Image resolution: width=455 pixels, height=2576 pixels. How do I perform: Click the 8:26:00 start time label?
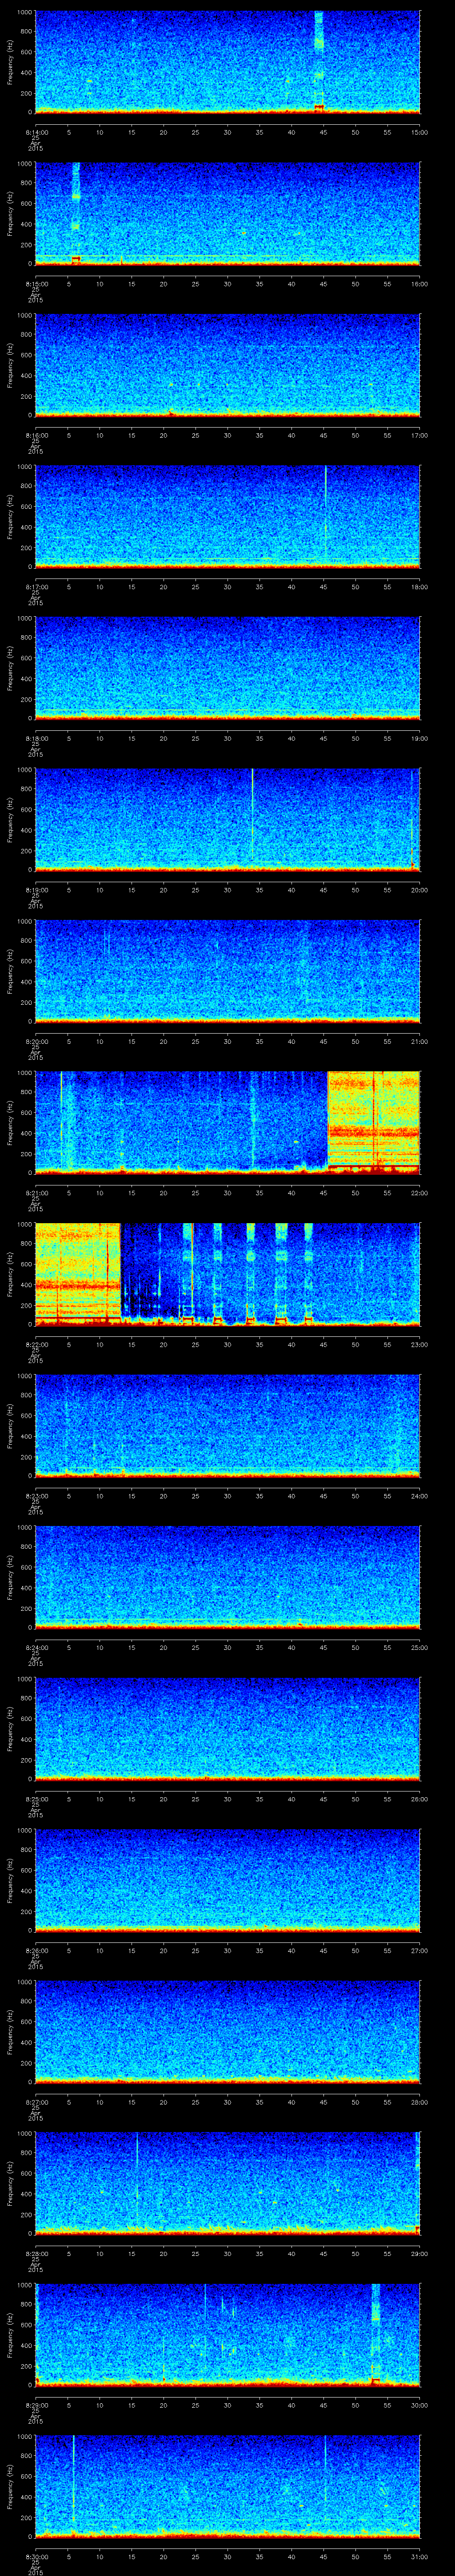click(x=36, y=1950)
